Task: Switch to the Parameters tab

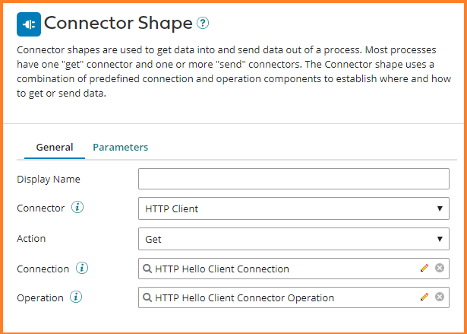Action: 120,147
